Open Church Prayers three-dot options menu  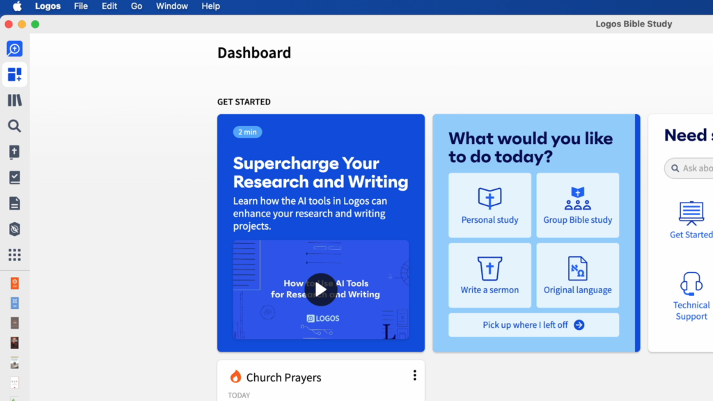click(414, 376)
